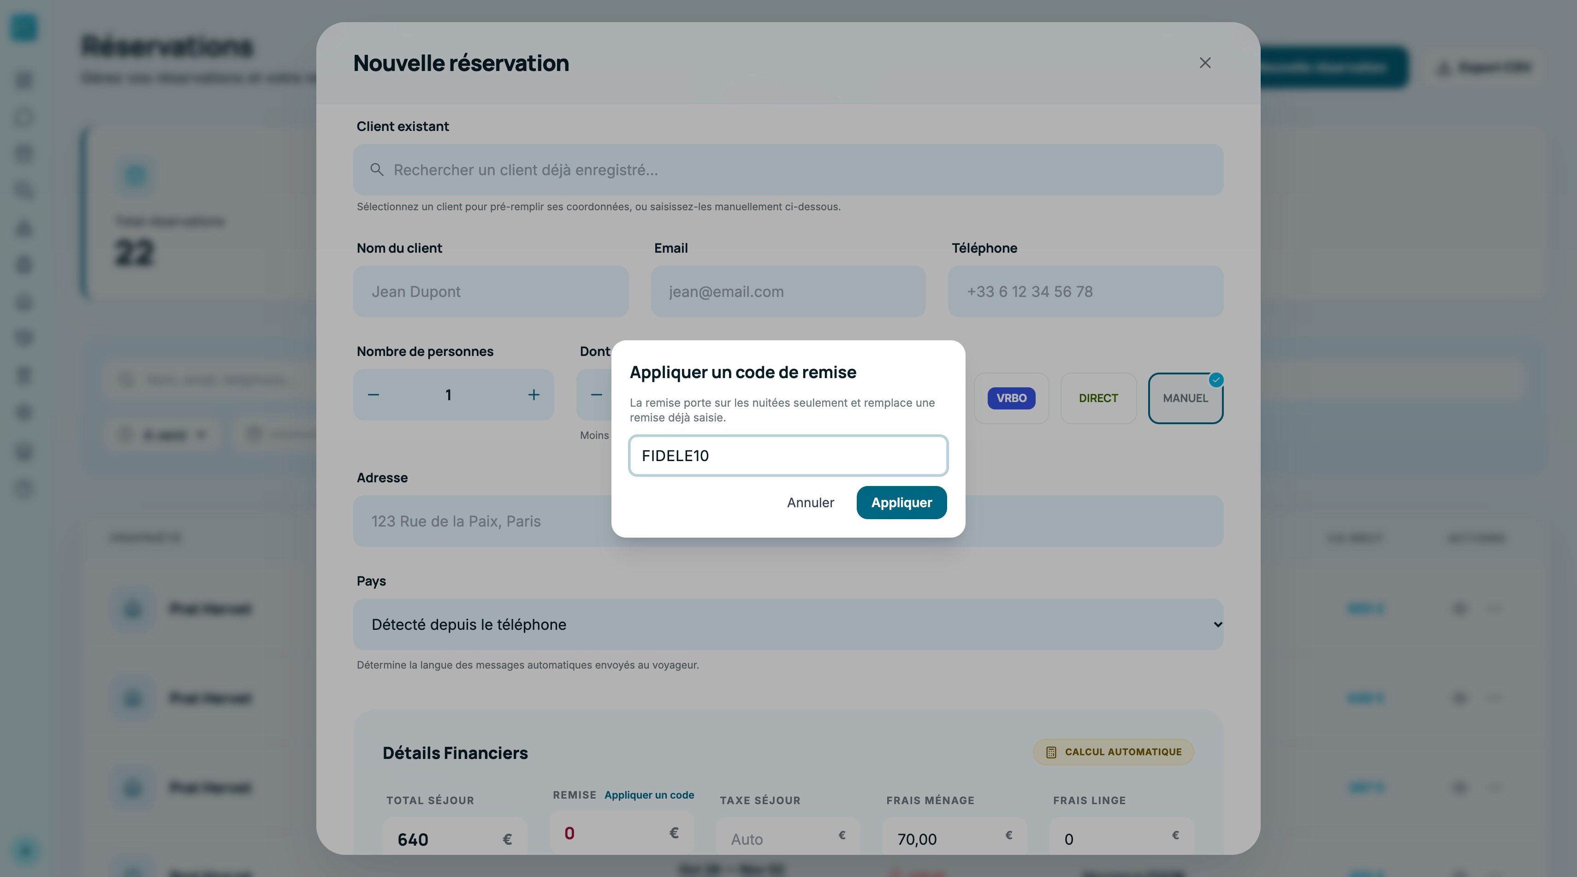Cancel the discount code dialog with Annuler

(811, 503)
